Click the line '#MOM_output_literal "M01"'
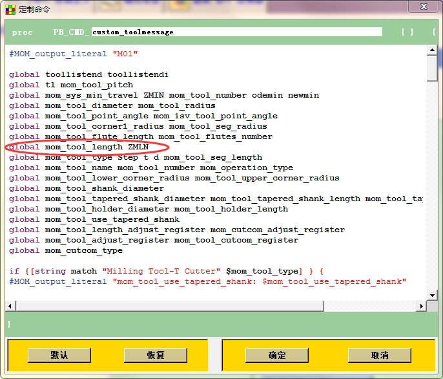 tap(74, 54)
